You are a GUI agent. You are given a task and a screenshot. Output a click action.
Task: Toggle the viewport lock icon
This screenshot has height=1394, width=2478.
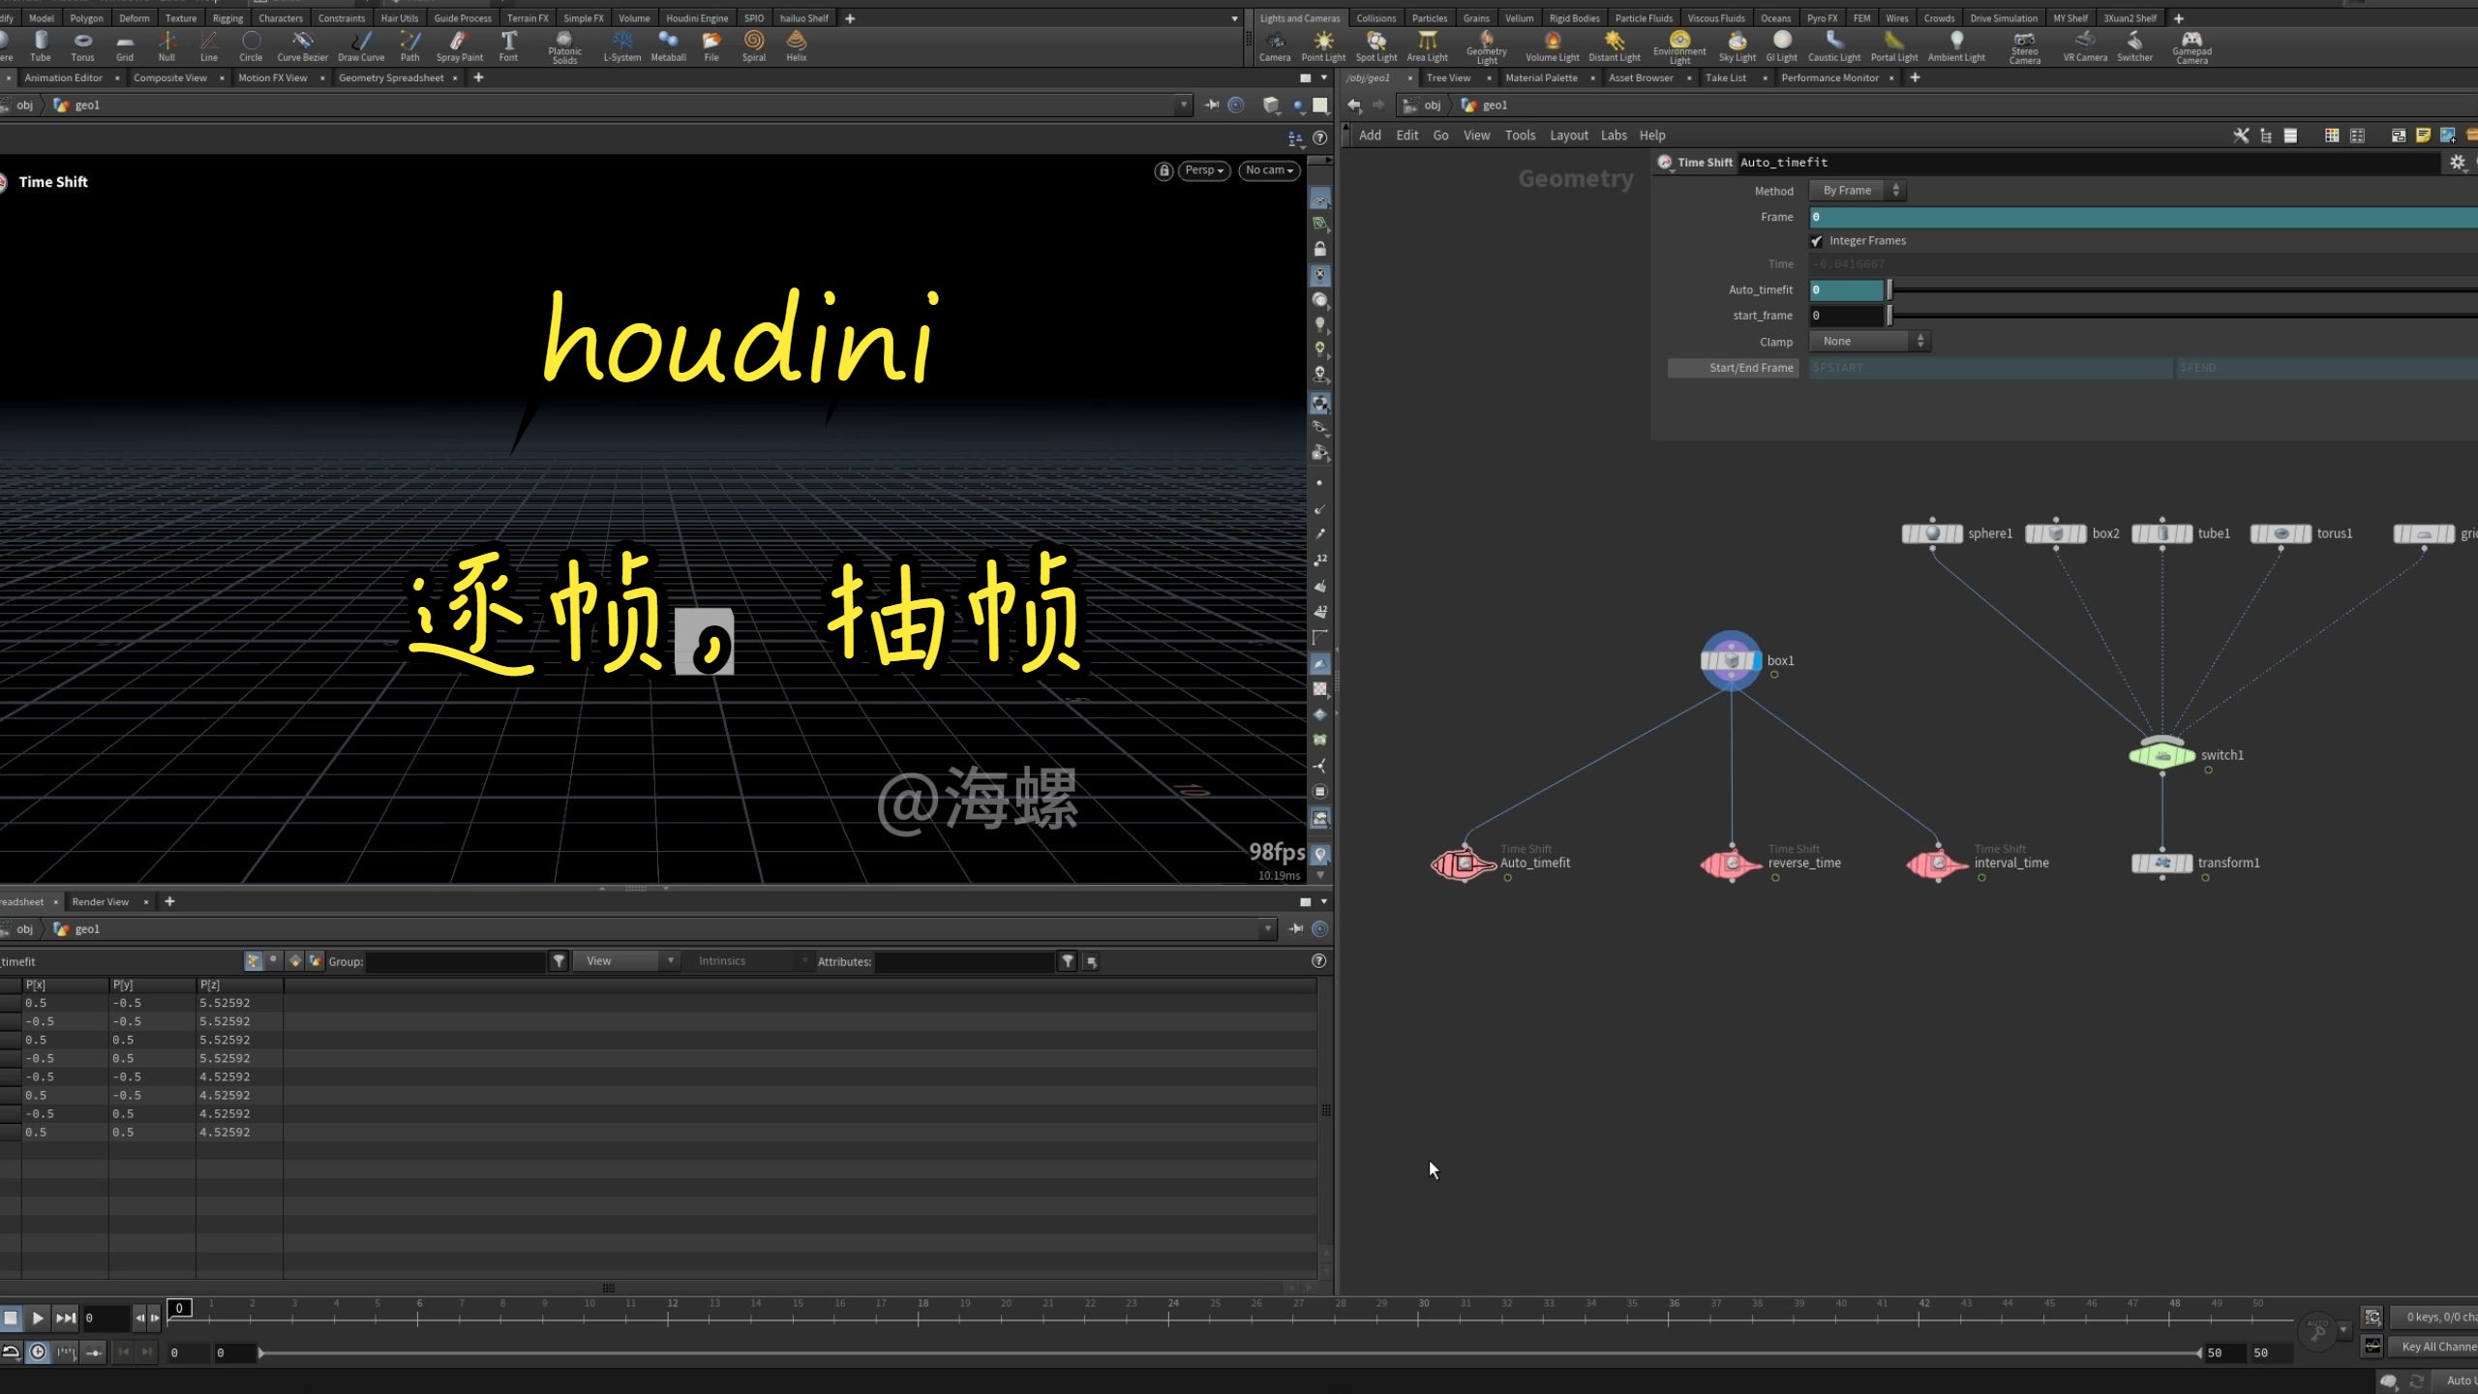(1163, 170)
